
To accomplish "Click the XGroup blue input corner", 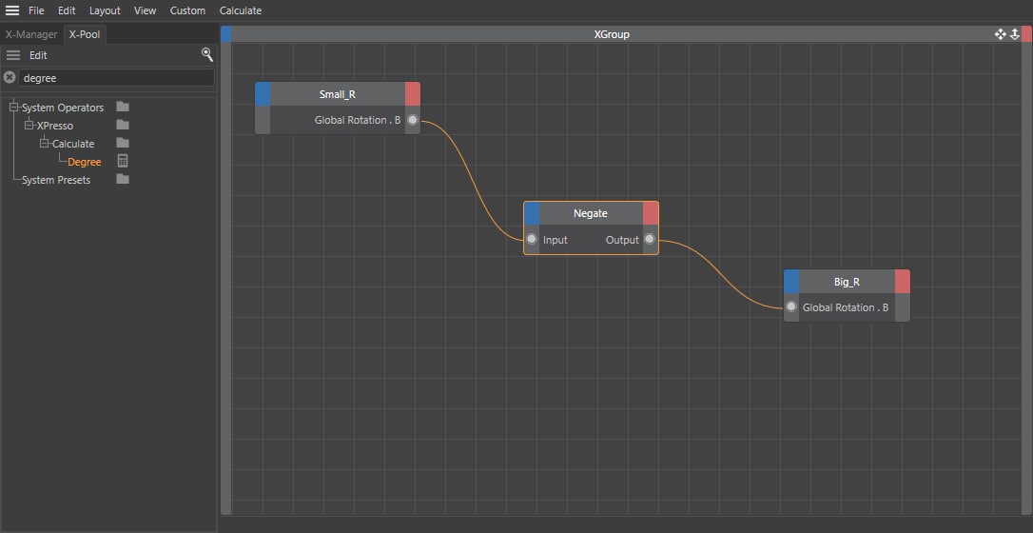I will click(x=226, y=34).
